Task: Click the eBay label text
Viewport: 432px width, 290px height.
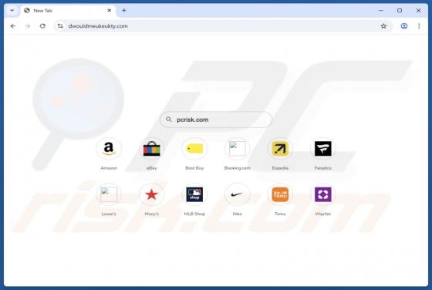Action: point(151,168)
